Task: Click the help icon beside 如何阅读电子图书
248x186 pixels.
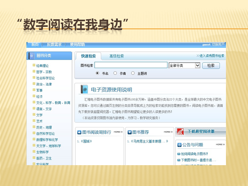Action: pyautogui.click(x=179, y=154)
